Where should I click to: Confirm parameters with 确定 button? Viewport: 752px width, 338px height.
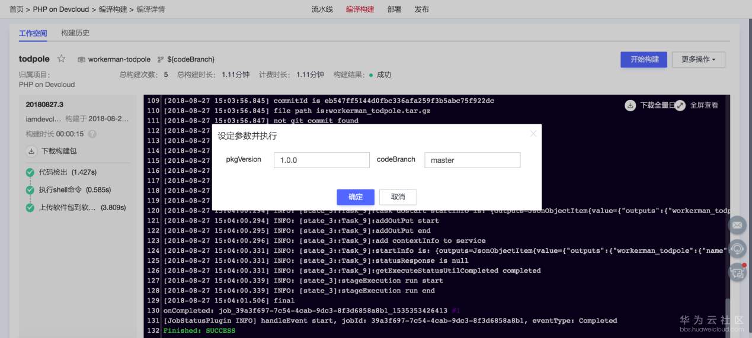coord(356,197)
